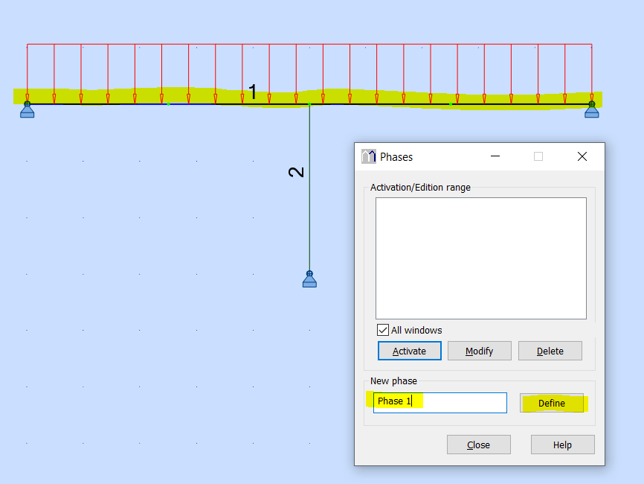The image size is (644, 484).
Task: Open Help from the Phases dialog
Action: [x=562, y=445]
